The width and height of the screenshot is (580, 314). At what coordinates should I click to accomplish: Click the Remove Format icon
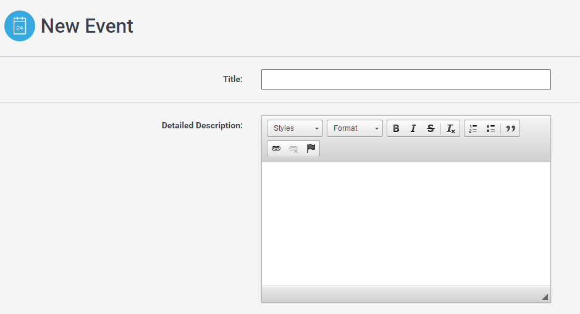tap(451, 128)
